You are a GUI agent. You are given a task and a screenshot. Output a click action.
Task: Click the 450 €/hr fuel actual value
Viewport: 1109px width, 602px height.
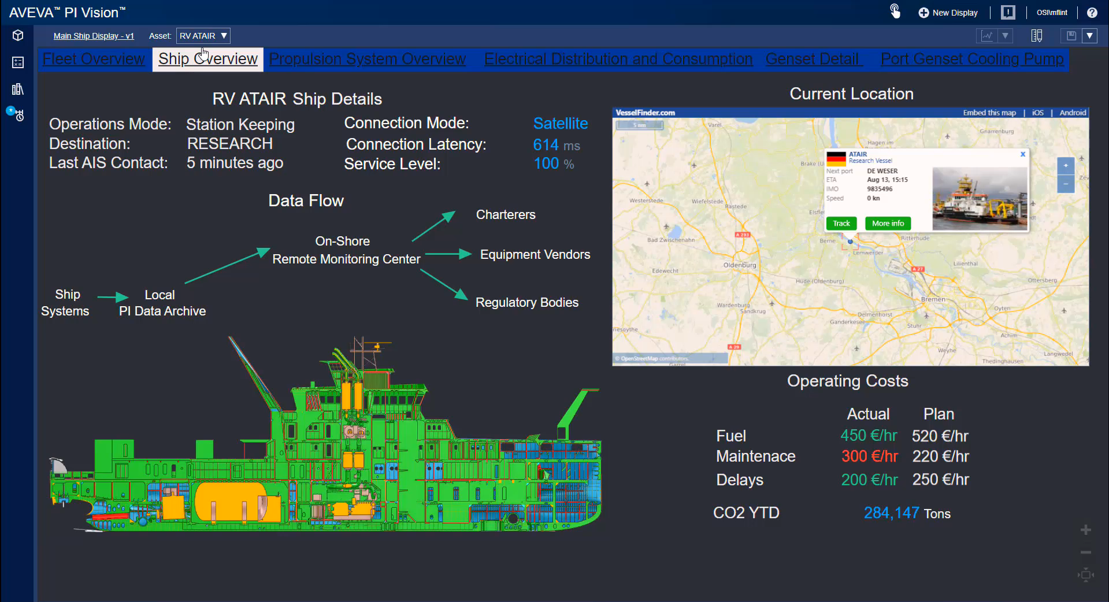click(869, 436)
